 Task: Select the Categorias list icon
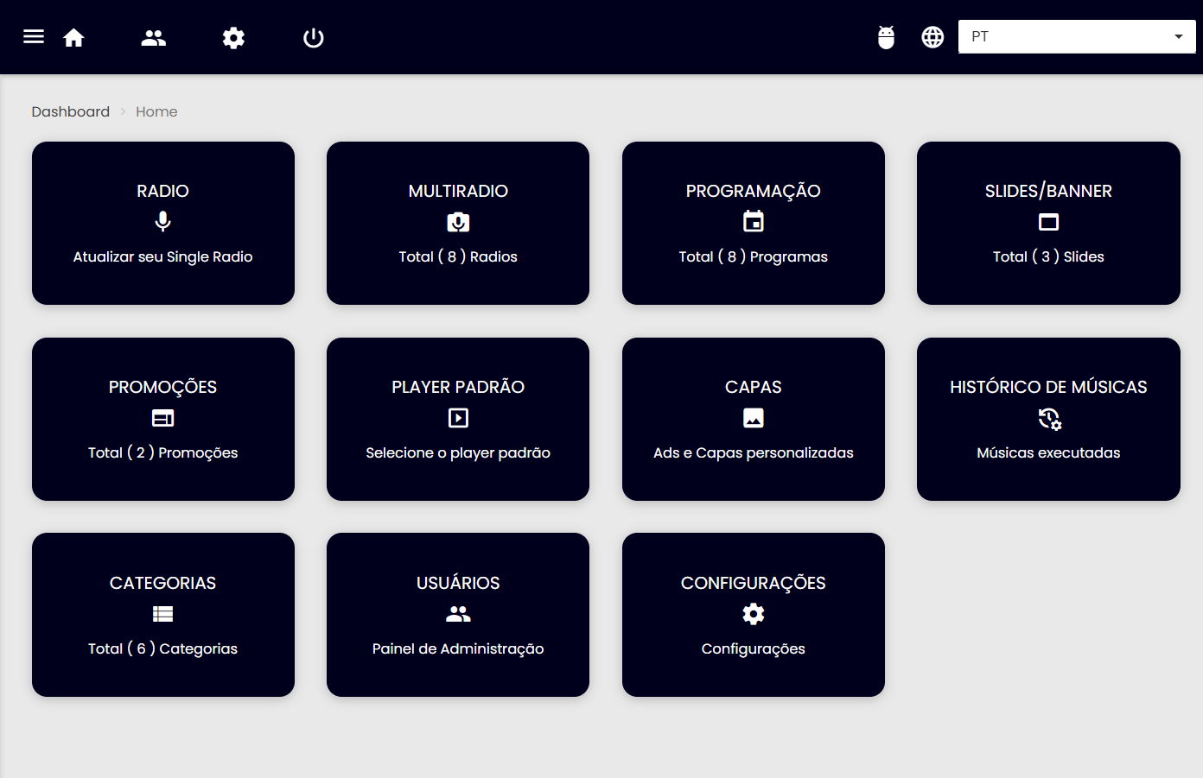point(162,614)
